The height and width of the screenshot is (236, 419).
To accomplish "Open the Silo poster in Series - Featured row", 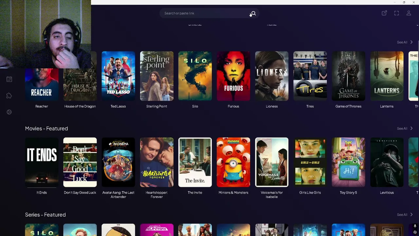I will point(42,230).
